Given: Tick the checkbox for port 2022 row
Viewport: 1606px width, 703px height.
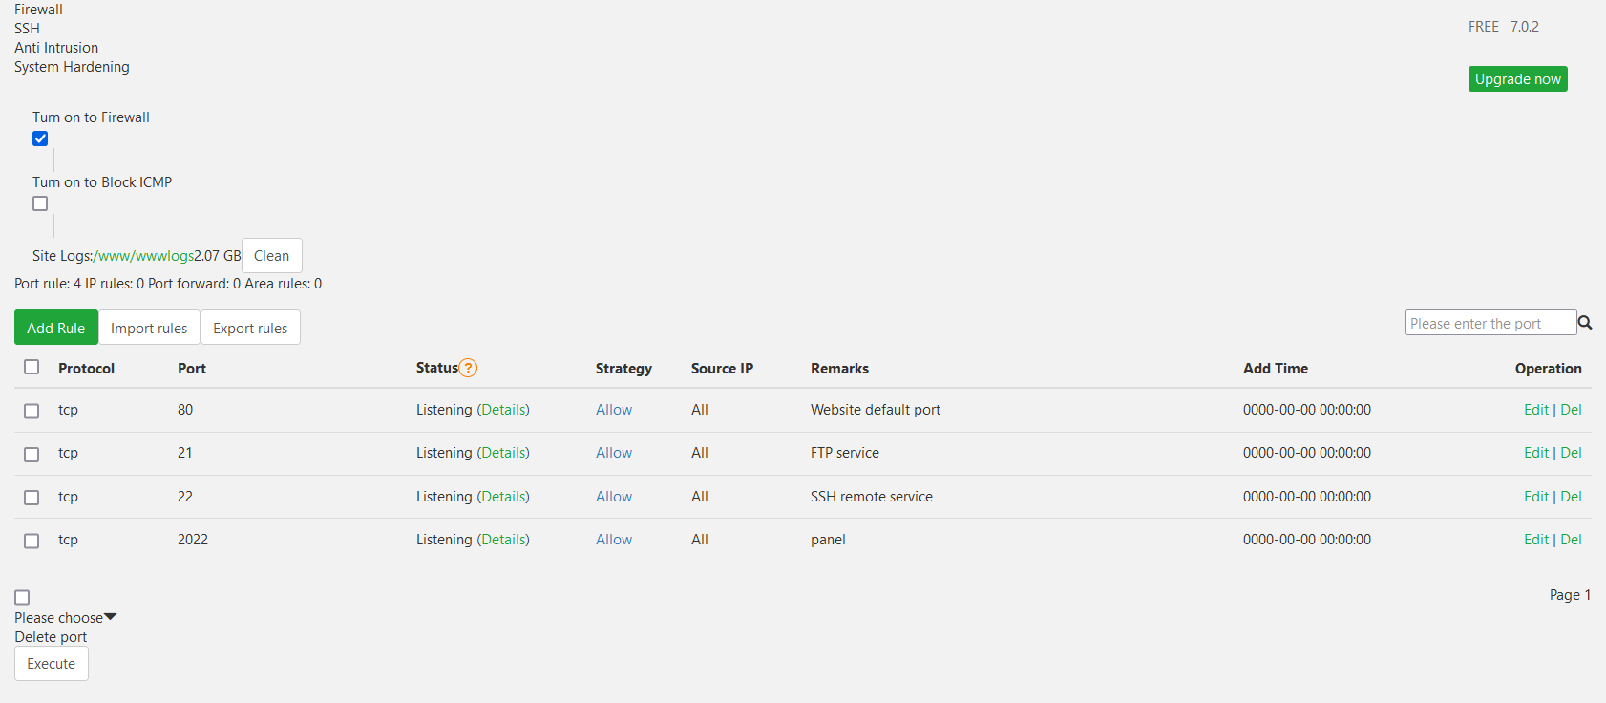Looking at the screenshot, I should point(32,541).
